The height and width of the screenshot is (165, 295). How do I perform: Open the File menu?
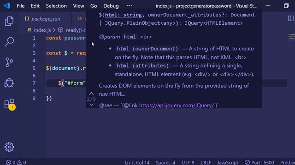click(20, 6)
